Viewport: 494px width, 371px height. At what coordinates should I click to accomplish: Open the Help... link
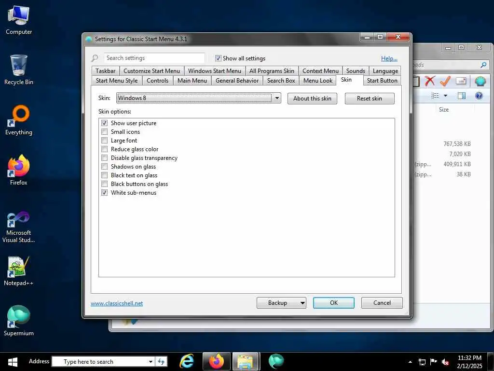coord(389,58)
